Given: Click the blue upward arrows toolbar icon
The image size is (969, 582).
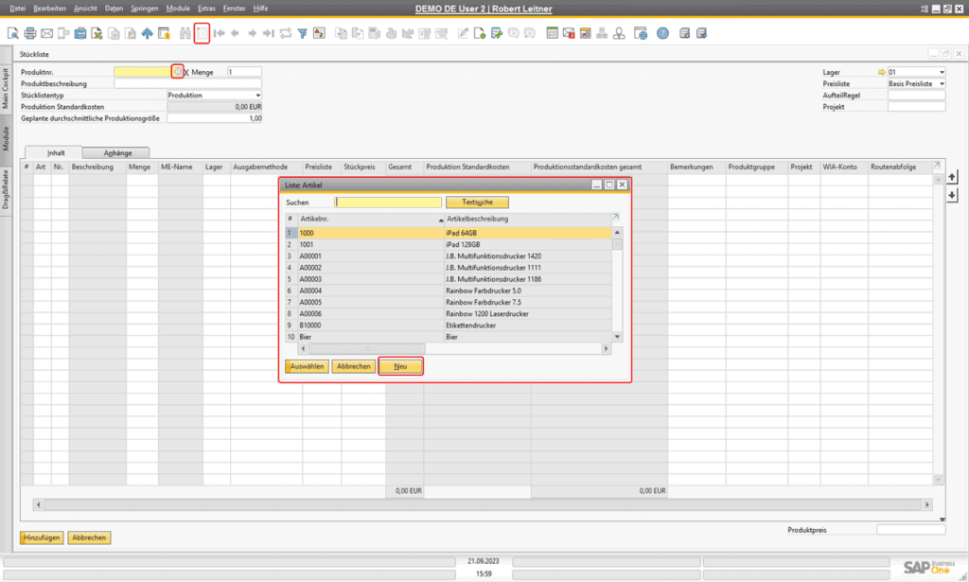Looking at the screenshot, I should [147, 33].
